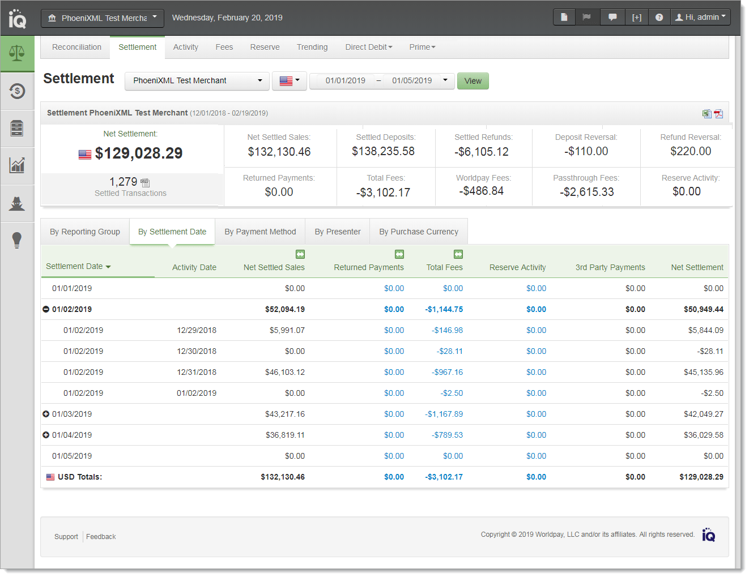Open the help question mark icon
The width and height of the screenshot is (749, 577).
(x=659, y=17)
